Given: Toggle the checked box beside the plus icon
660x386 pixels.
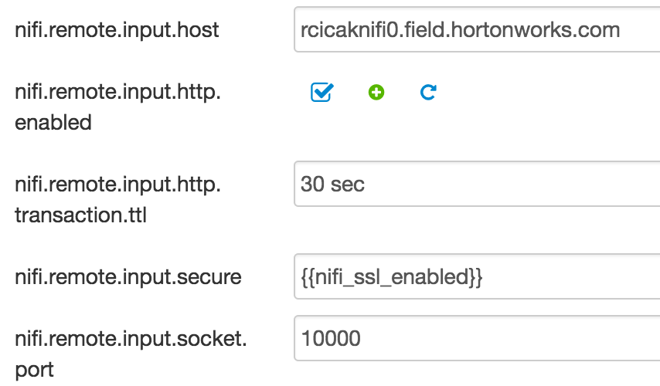Looking at the screenshot, I should pos(321,93).
